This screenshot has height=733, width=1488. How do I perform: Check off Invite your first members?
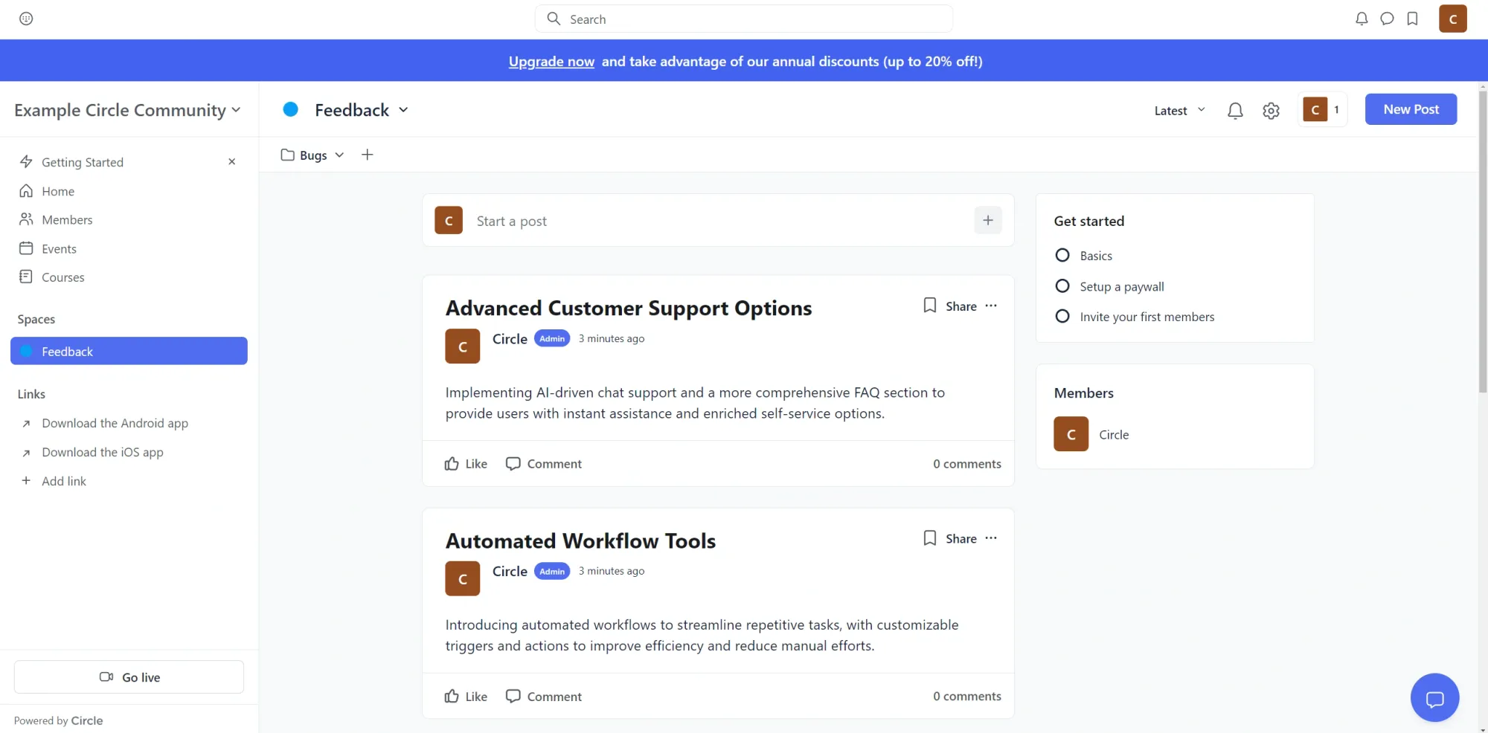1062,316
